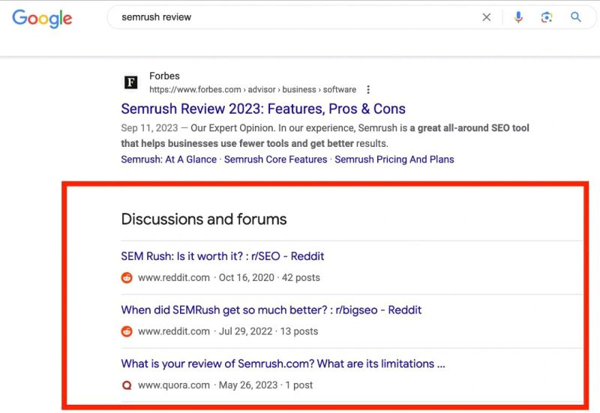The height and width of the screenshot is (413, 600).
Task: Click Reddit icon next to Jul 29, 2022
Action: (127, 331)
